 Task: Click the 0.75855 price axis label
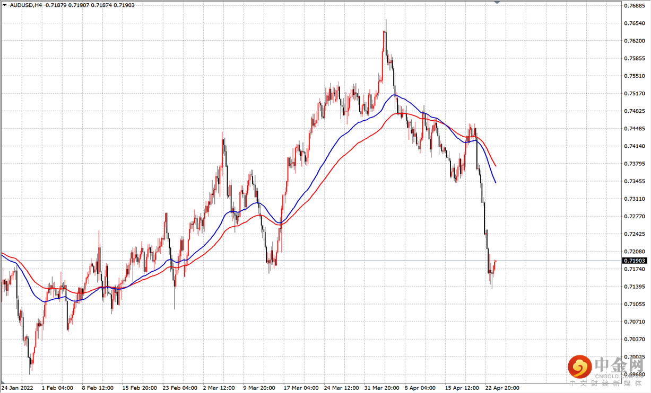point(635,58)
